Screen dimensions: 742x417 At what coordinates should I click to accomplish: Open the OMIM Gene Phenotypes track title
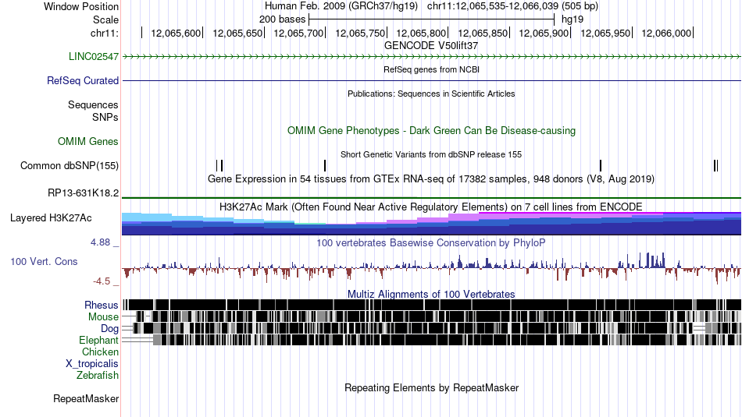[x=431, y=130]
